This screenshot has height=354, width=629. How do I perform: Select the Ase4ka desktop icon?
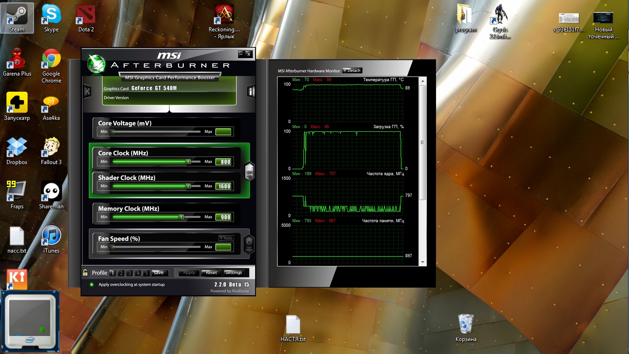(x=51, y=106)
